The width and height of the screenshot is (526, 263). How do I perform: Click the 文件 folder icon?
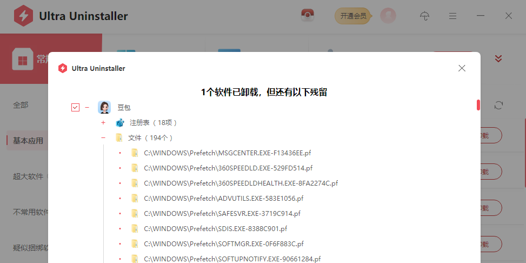click(119, 137)
